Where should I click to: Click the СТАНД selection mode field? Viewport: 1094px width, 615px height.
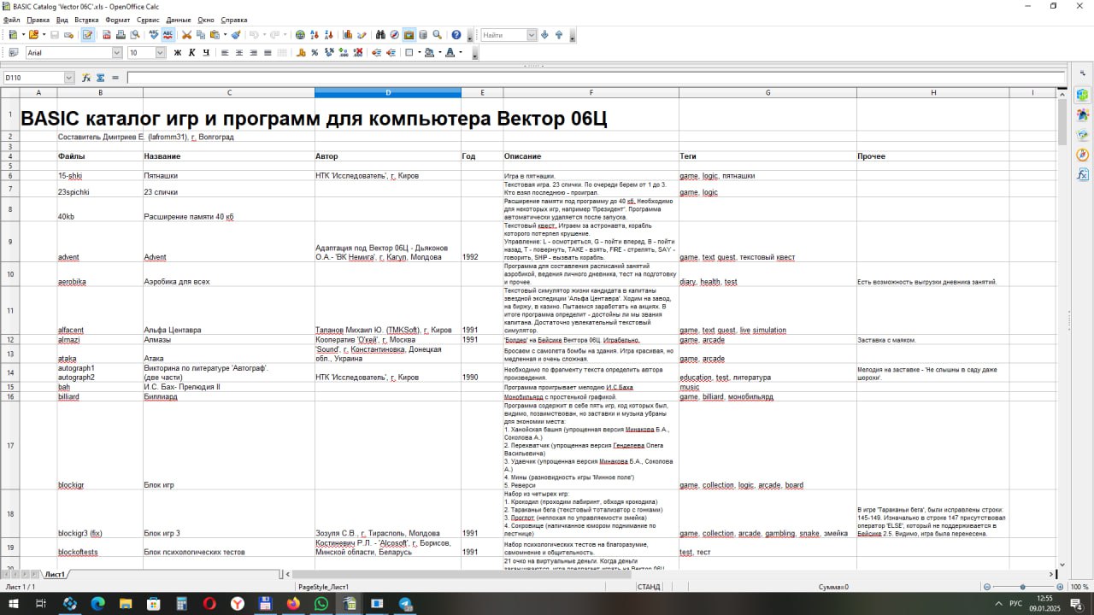pyautogui.click(x=649, y=587)
